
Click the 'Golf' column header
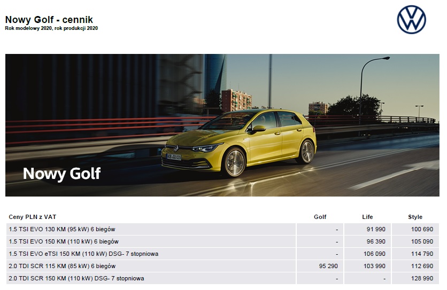tap(320, 217)
